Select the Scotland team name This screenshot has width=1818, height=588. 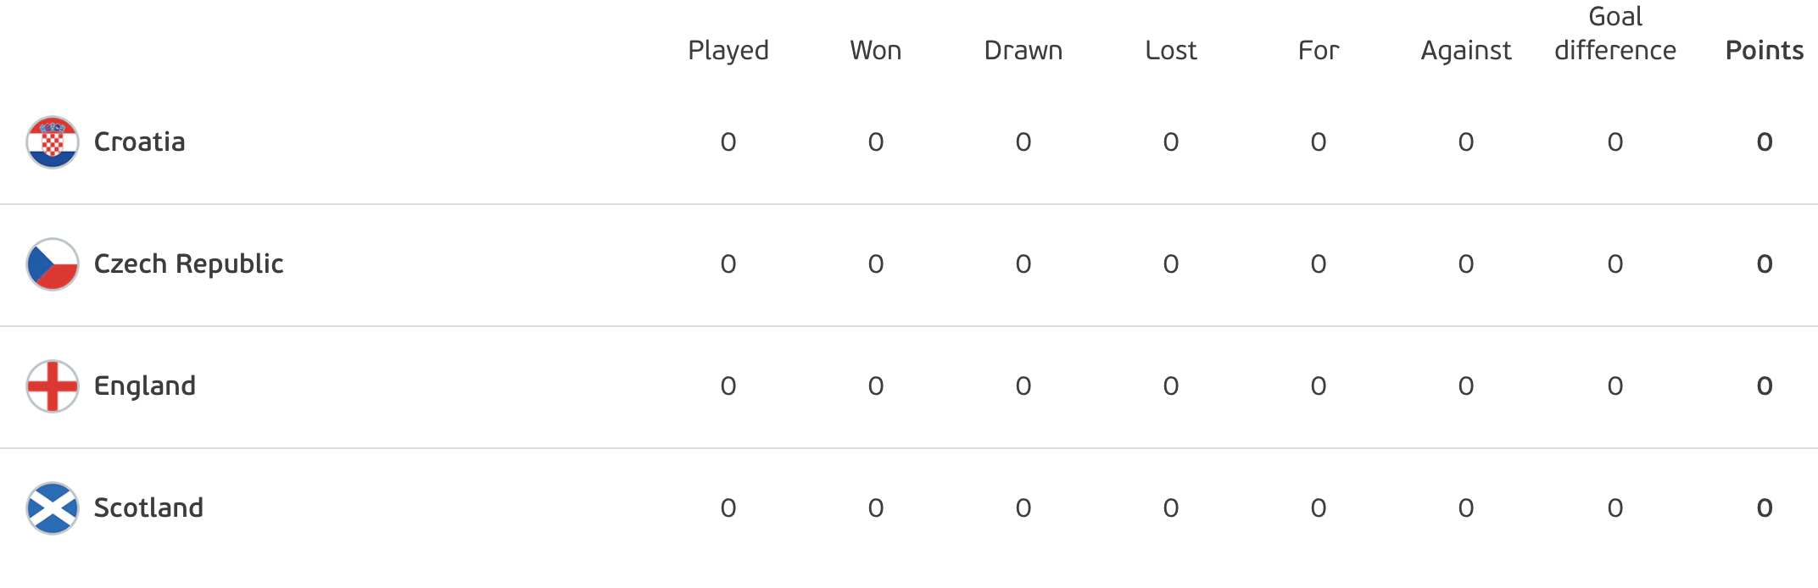148,508
